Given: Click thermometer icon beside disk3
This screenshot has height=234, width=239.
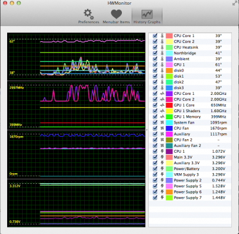Looking at the screenshot, I should coord(163,88).
